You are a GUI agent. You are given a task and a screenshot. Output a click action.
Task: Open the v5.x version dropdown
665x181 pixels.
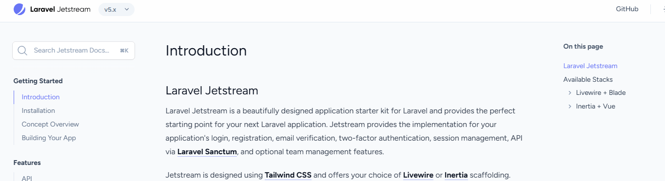pyautogui.click(x=117, y=9)
